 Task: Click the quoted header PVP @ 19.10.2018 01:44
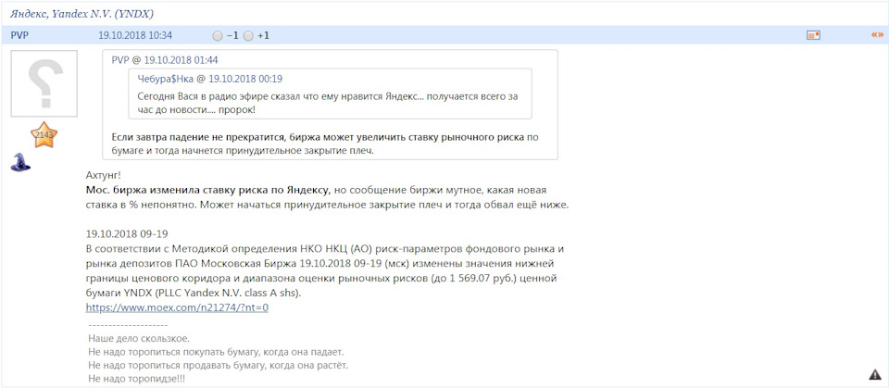(x=165, y=59)
